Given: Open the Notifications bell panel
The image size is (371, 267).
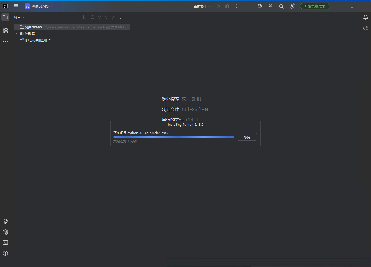Looking at the screenshot, I should pyautogui.click(x=365, y=17).
